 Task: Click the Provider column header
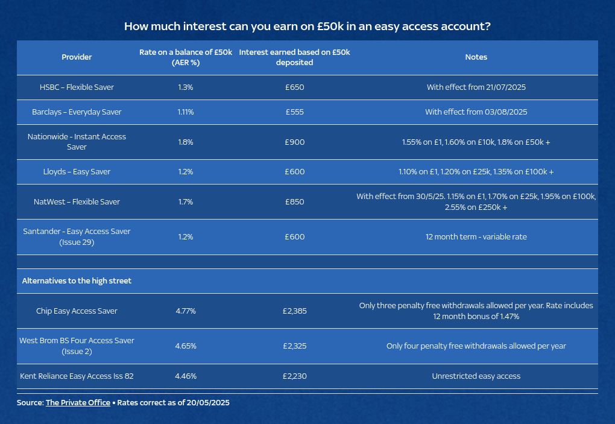[77, 57]
